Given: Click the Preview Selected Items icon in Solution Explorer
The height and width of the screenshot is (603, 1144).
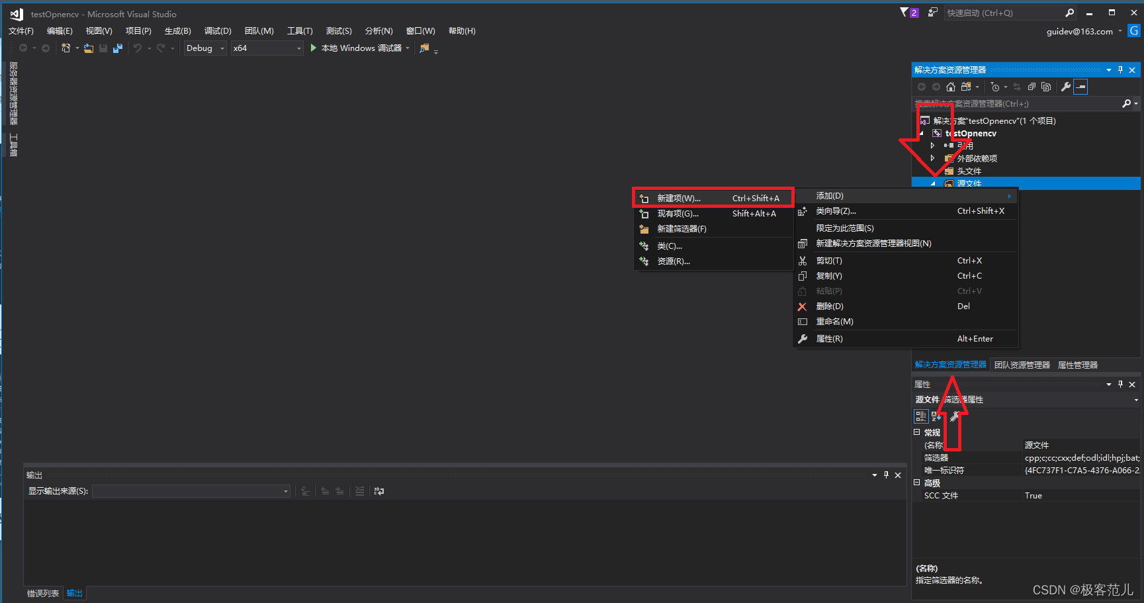Looking at the screenshot, I should click(1080, 87).
